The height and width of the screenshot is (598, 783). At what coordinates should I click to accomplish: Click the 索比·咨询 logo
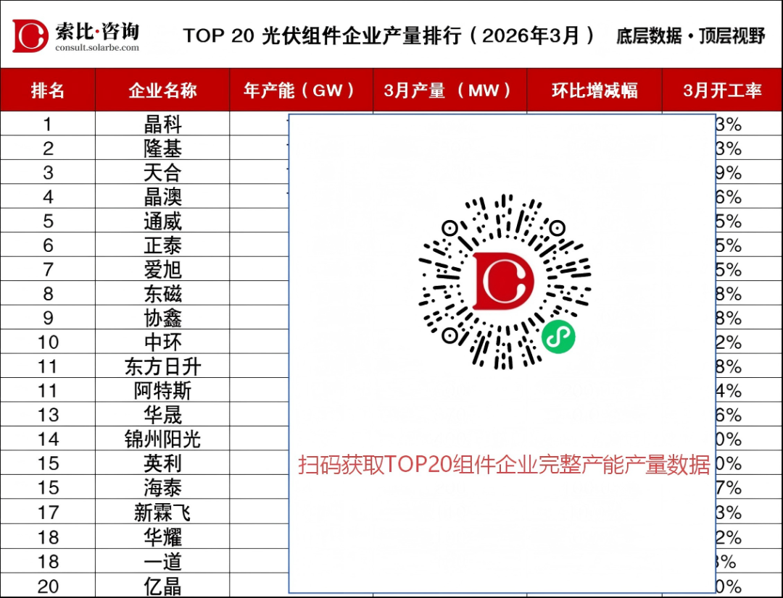[x=98, y=29]
